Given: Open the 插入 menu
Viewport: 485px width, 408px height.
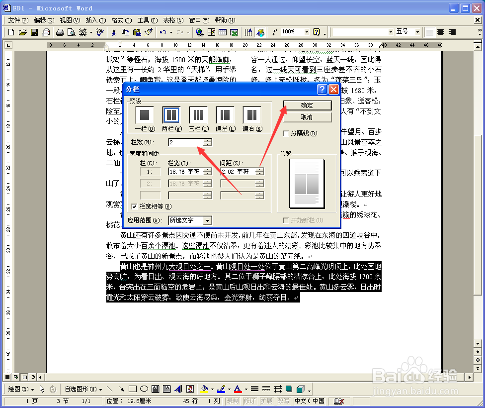Looking at the screenshot, I should point(95,20).
